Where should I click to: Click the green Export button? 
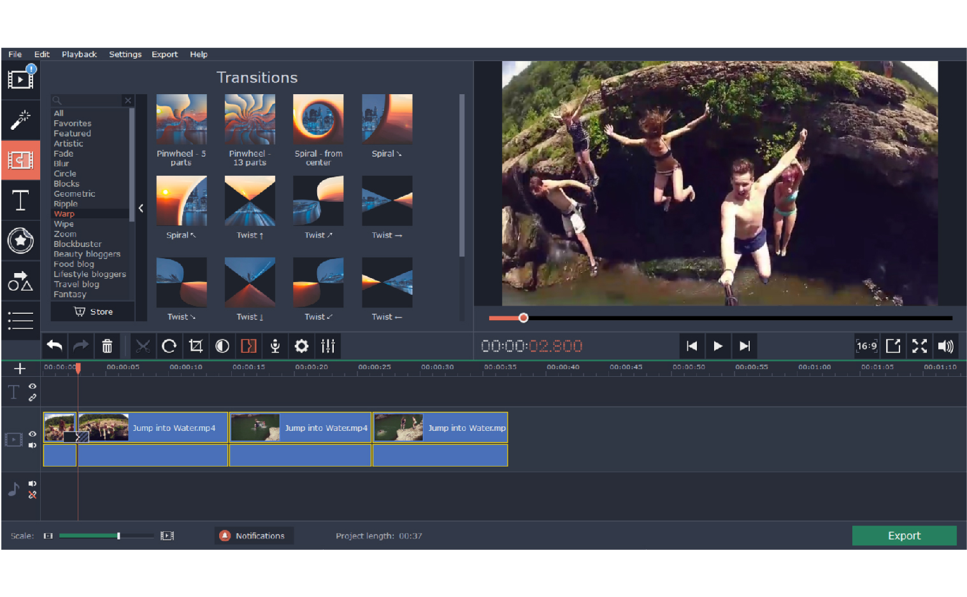click(x=904, y=536)
